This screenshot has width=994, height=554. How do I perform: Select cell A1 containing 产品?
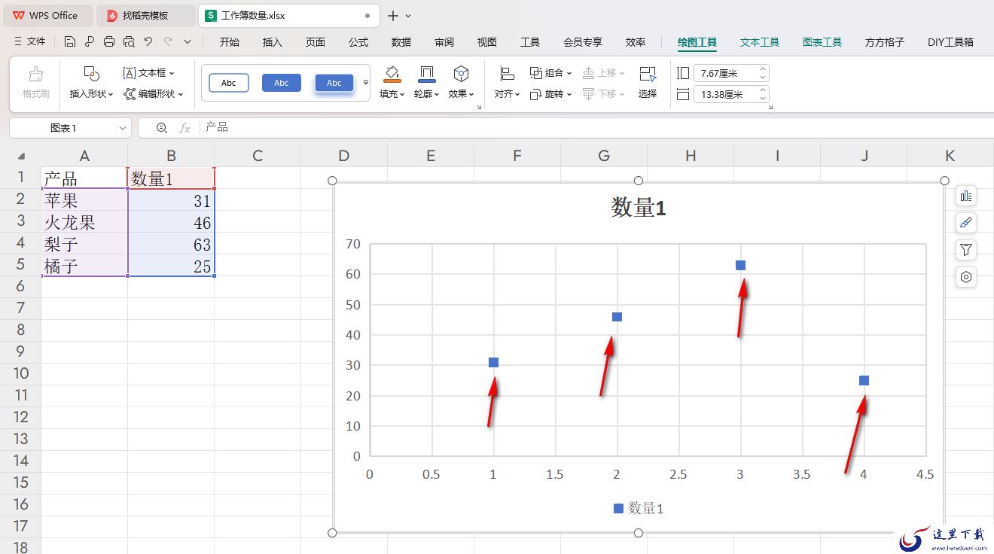(x=84, y=178)
